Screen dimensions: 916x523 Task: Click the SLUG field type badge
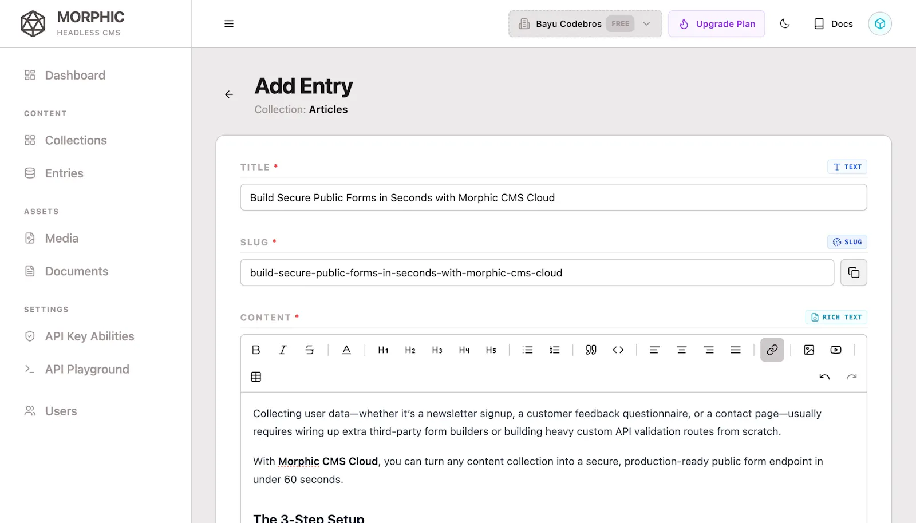pyautogui.click(x=847, y=242)
